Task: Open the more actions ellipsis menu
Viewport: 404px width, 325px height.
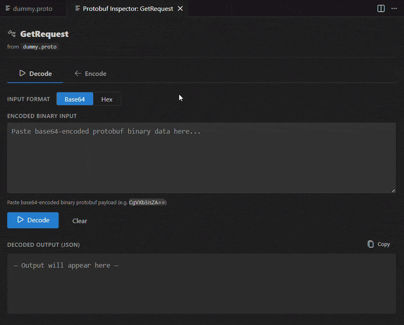Action: pyautogui.click(x=394, y=8)
